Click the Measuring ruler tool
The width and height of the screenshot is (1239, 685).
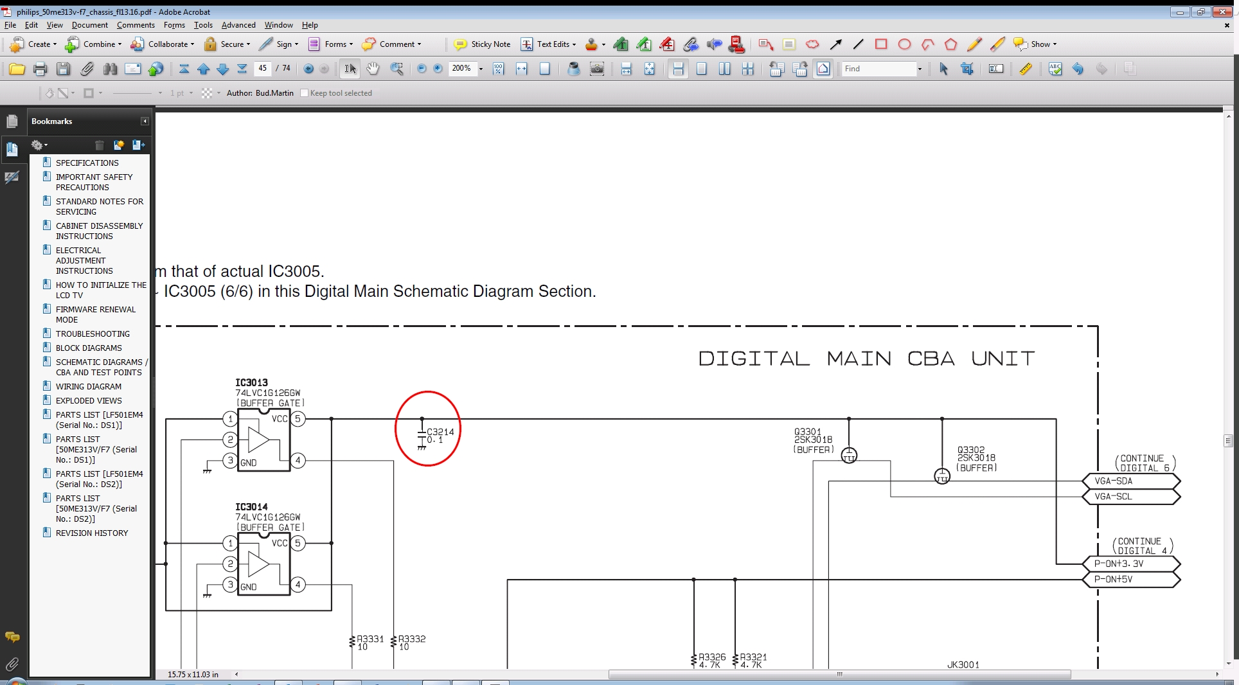pyautogui.click(x=1026, y=69)
